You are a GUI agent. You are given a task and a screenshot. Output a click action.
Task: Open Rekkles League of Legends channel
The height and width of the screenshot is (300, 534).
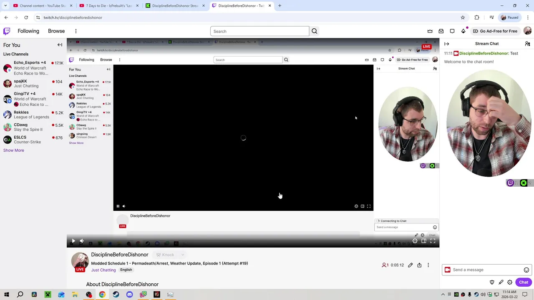click(33, 115)
